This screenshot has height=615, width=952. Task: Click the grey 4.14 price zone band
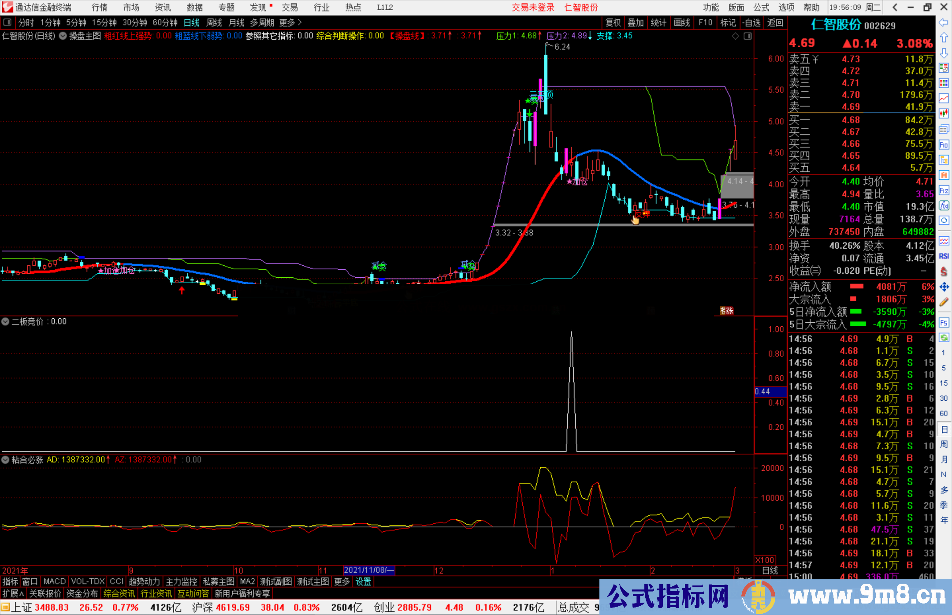click(x=737, y=185)
